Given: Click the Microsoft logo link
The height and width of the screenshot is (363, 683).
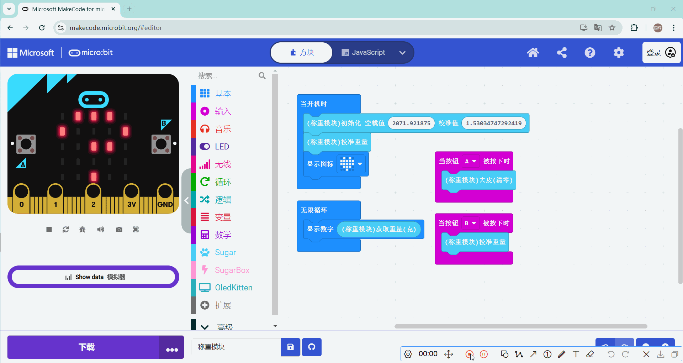Looking at the screenshot, I should click(x=31, y=53).
